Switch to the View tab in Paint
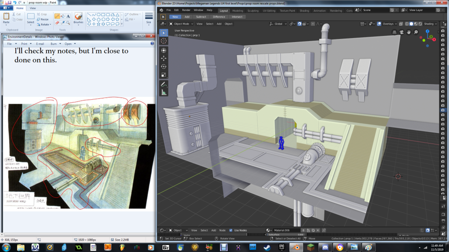The image size is (449, 252). click(33, 8)
